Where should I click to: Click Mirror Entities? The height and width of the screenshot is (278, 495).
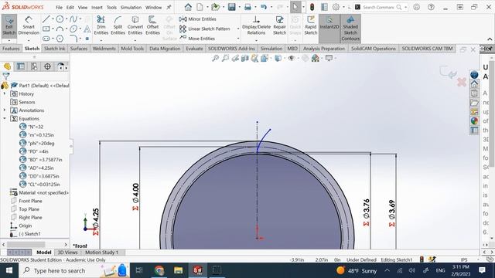tap(198, 19)
